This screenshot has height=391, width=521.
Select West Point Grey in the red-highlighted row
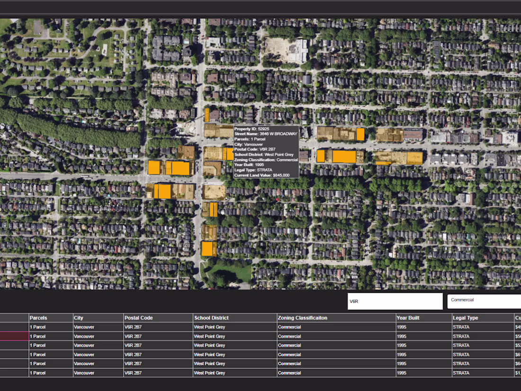209,336
